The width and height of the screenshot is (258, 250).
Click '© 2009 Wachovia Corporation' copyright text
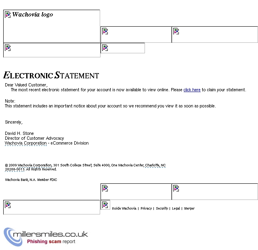[x=28, y=165]
